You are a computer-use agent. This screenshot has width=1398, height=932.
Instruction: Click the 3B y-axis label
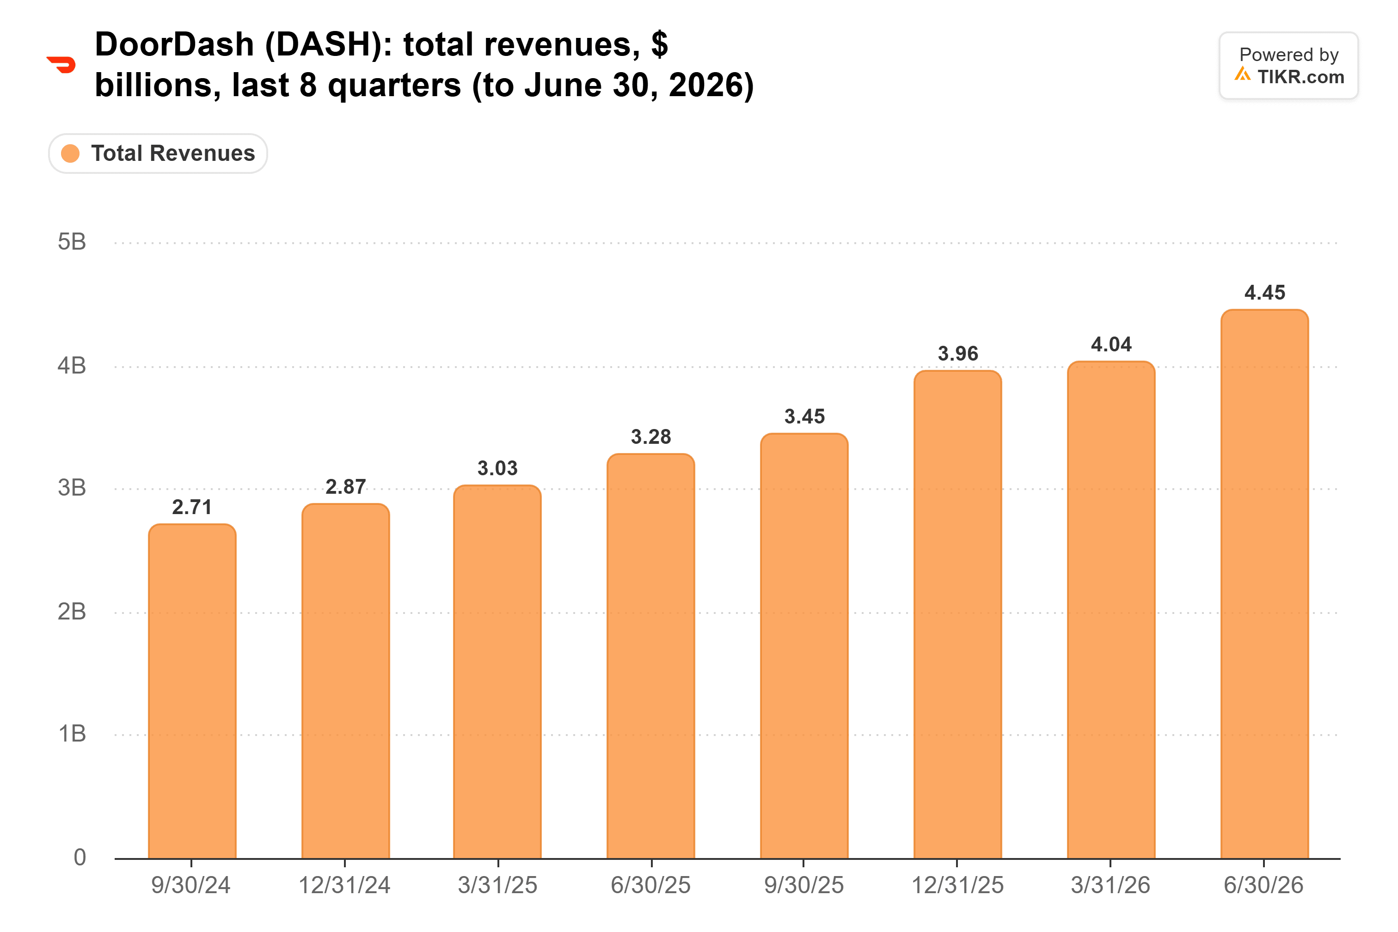72,488
